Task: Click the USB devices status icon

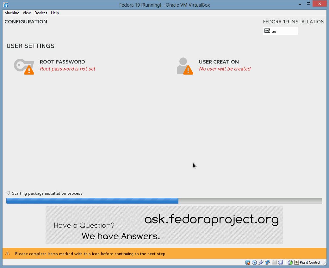Action: click(261, 262)
